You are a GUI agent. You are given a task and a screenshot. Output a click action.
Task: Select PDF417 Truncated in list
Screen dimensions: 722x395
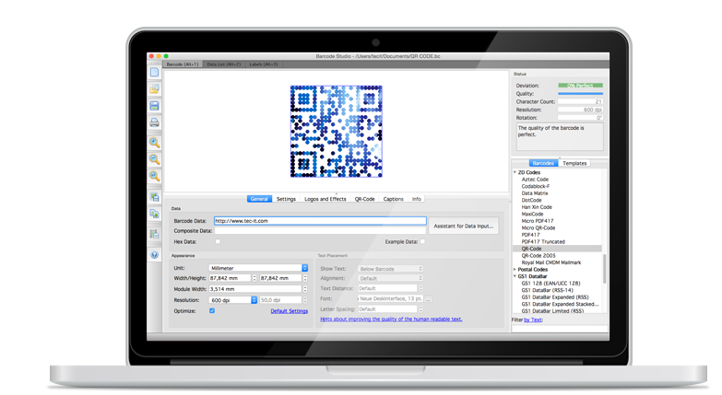[543, 241]
